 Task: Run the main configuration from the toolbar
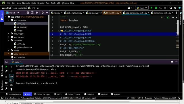click(152, 8)
